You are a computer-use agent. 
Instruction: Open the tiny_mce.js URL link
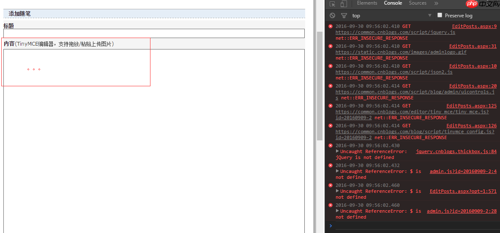[x=412, y=112]
